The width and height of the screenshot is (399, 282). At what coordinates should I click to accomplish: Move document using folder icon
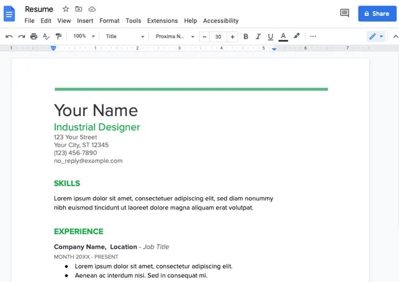(79, 9)
